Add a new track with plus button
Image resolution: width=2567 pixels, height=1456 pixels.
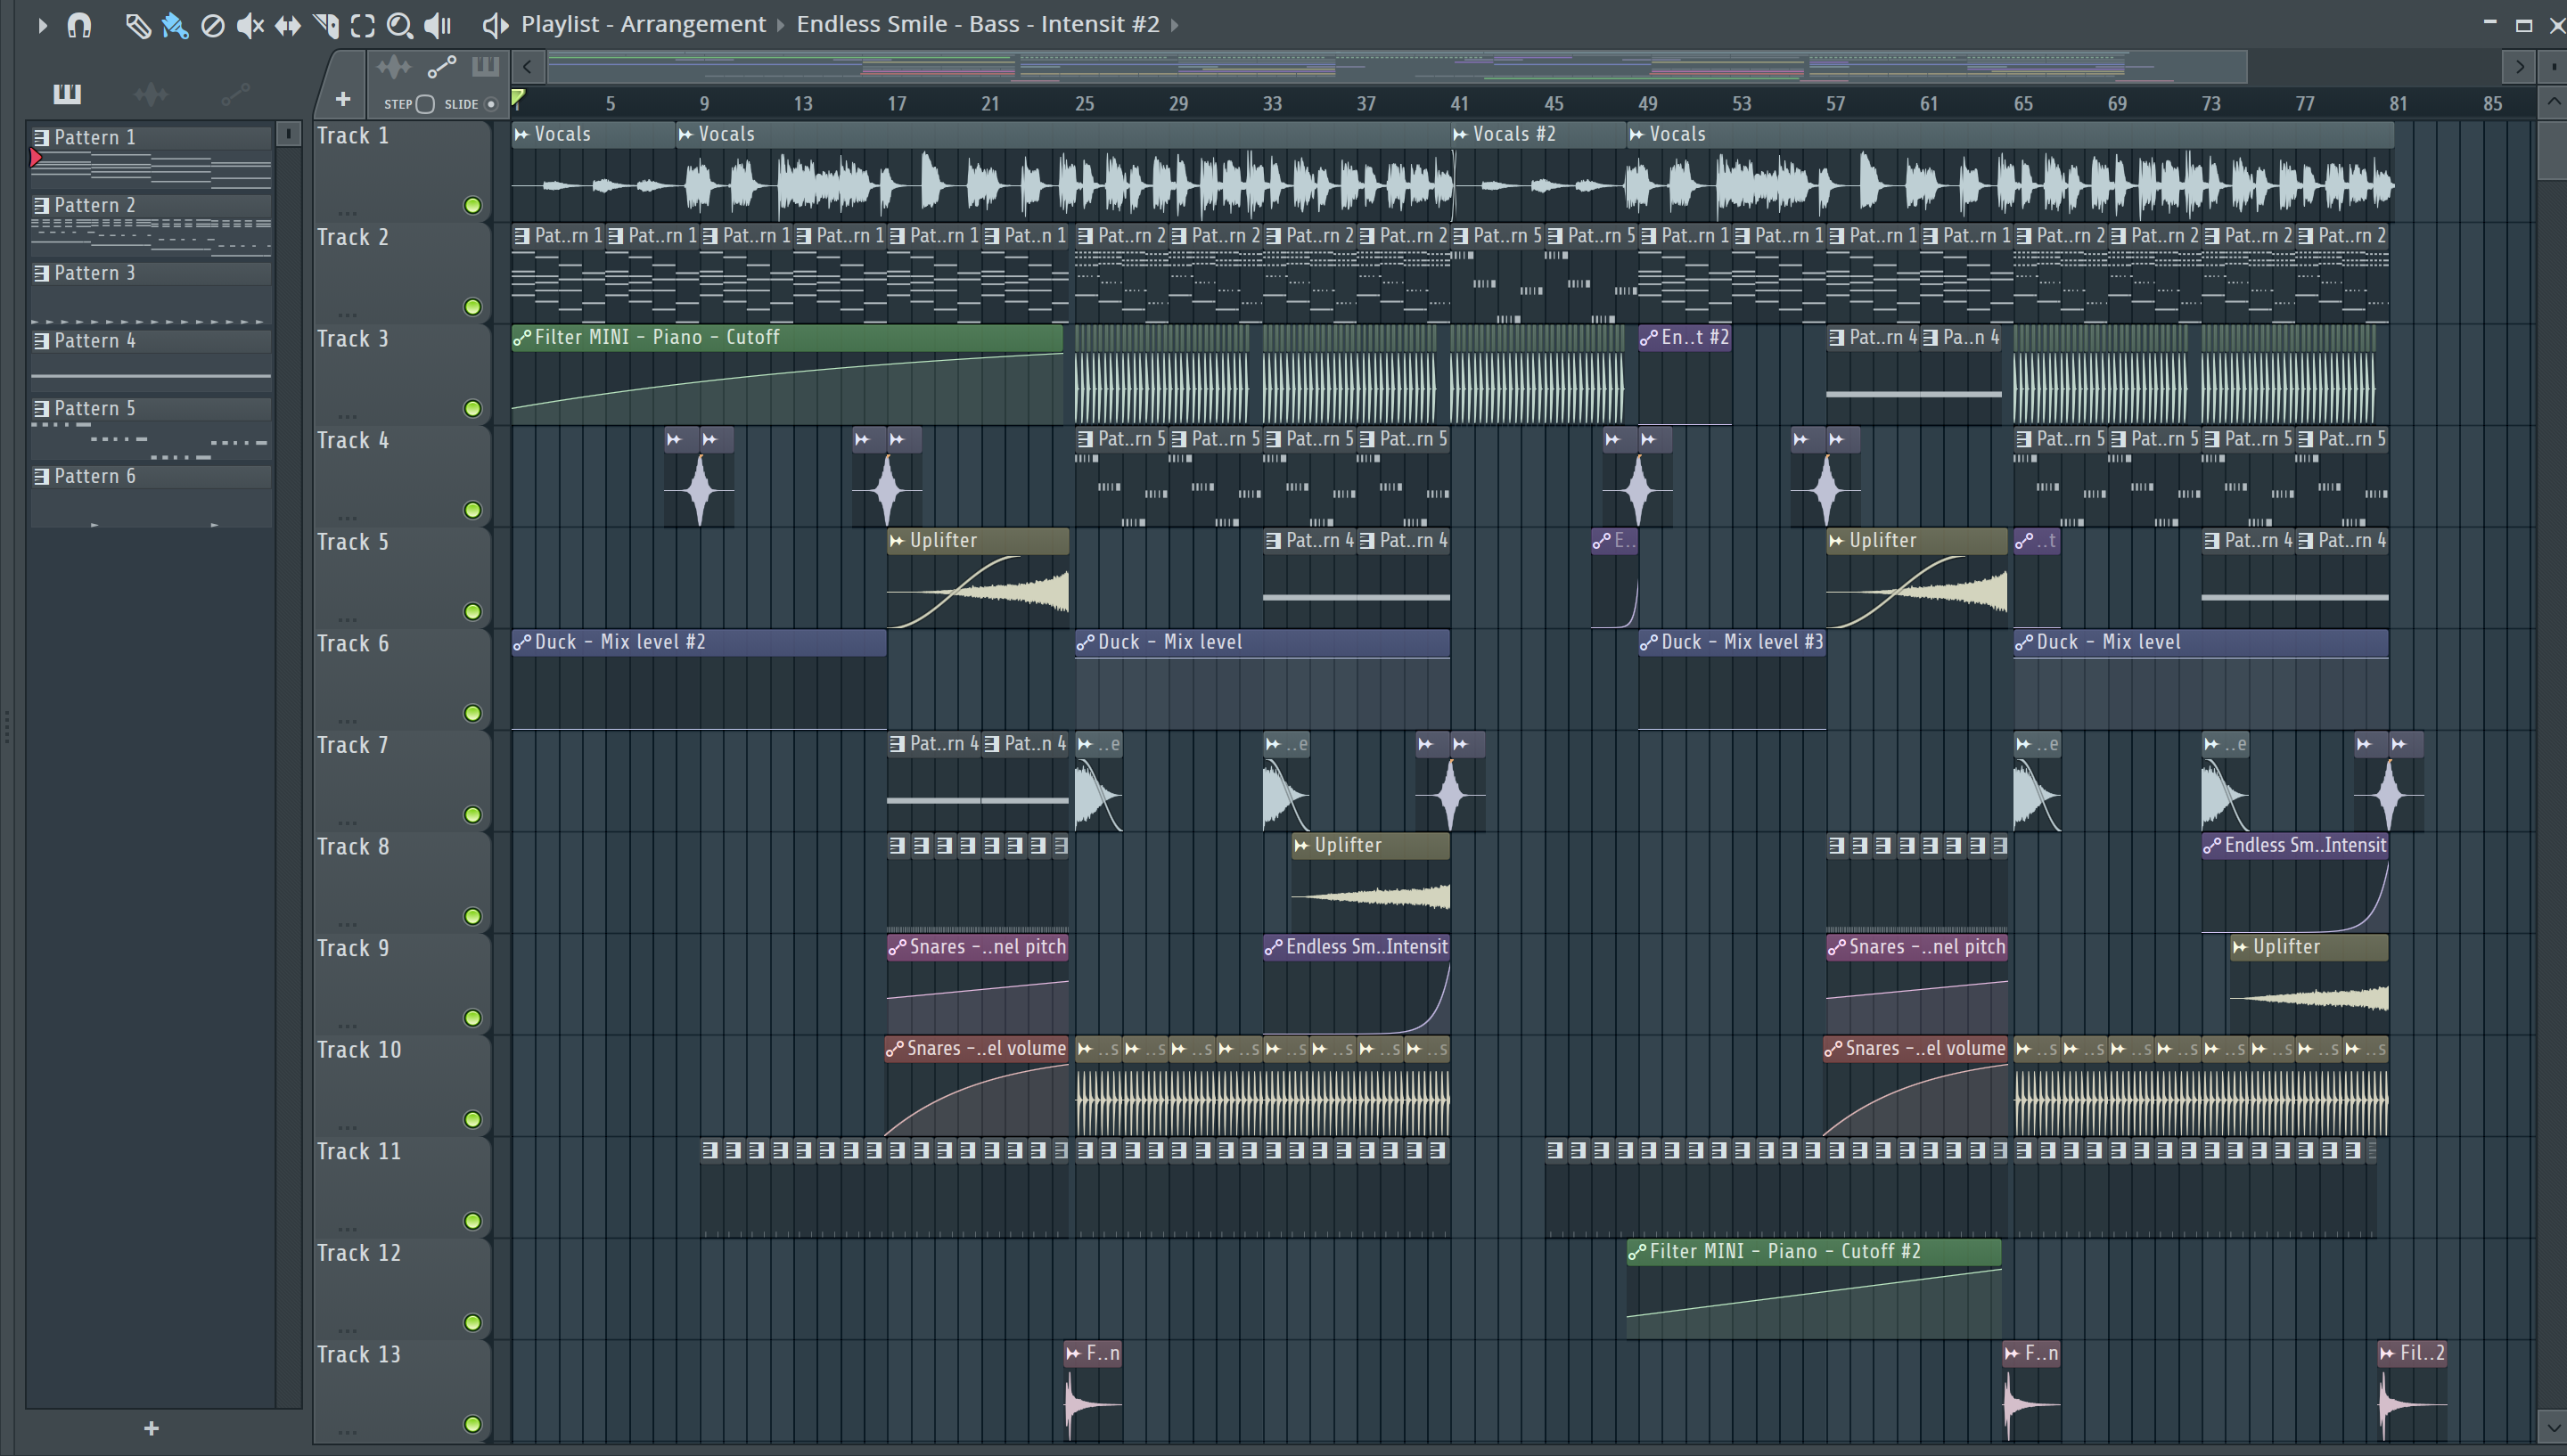pos(342,99)
